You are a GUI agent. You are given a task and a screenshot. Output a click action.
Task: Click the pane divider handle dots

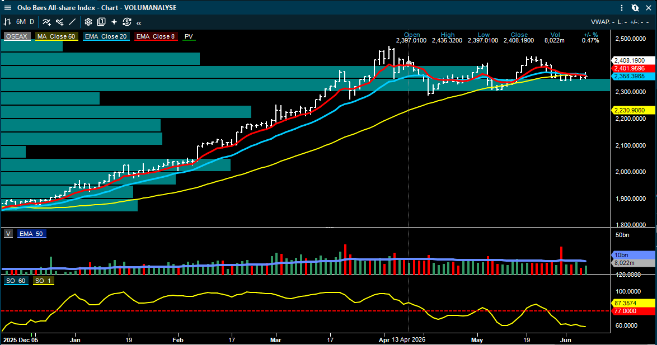pos(329,228)
